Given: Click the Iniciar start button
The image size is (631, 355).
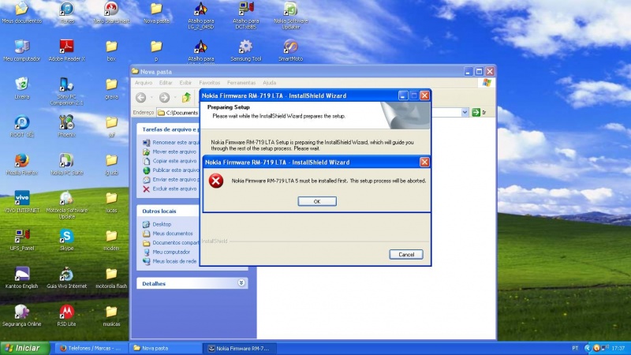Looking at the screenshot, I should pyautogui.click(x=24, y=348).
